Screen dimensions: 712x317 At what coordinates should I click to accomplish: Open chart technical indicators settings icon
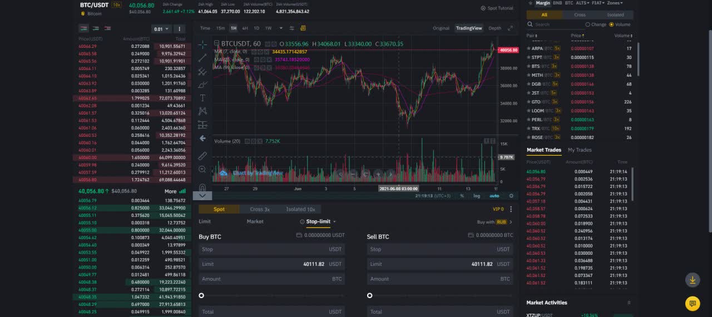point(293,28)
